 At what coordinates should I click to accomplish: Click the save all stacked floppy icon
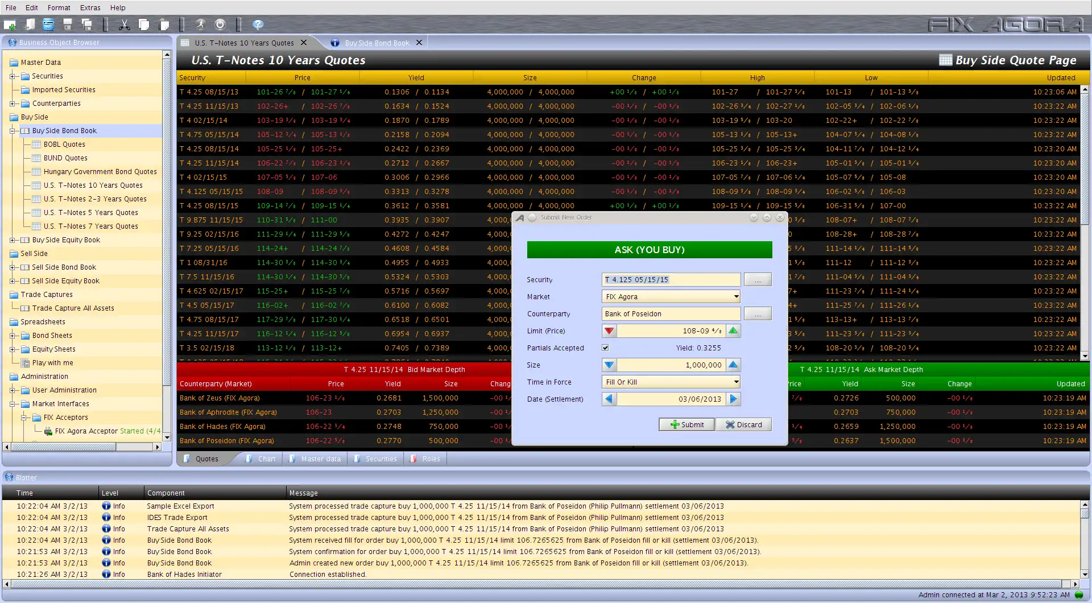point(86,24)
